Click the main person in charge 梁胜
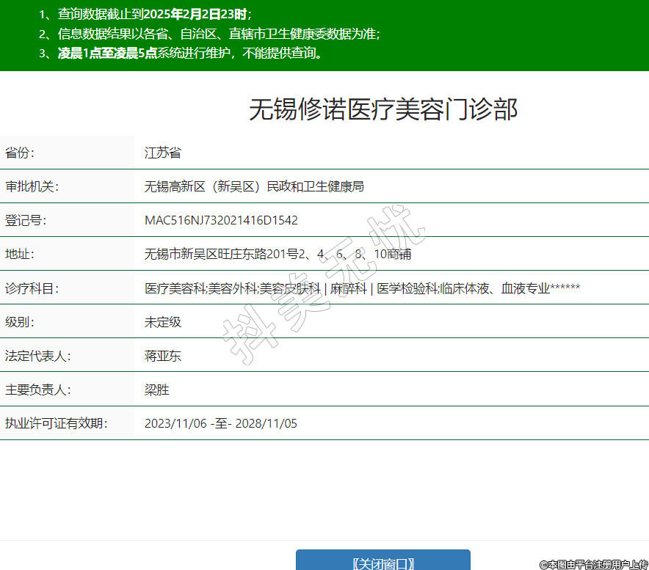This screenshot has height=570, width=649. pyautogui.click(x=157, y=390)
